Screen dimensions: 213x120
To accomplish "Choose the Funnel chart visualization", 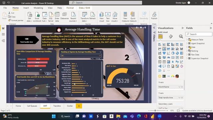I will pos(164,53).
